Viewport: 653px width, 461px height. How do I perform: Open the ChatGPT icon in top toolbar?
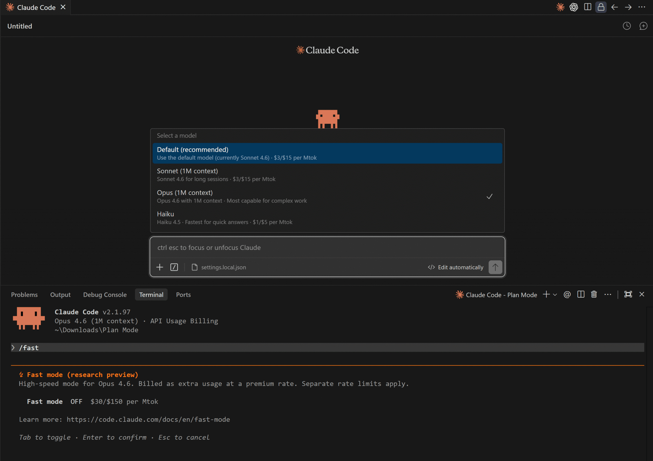click(x=574, y=7)
